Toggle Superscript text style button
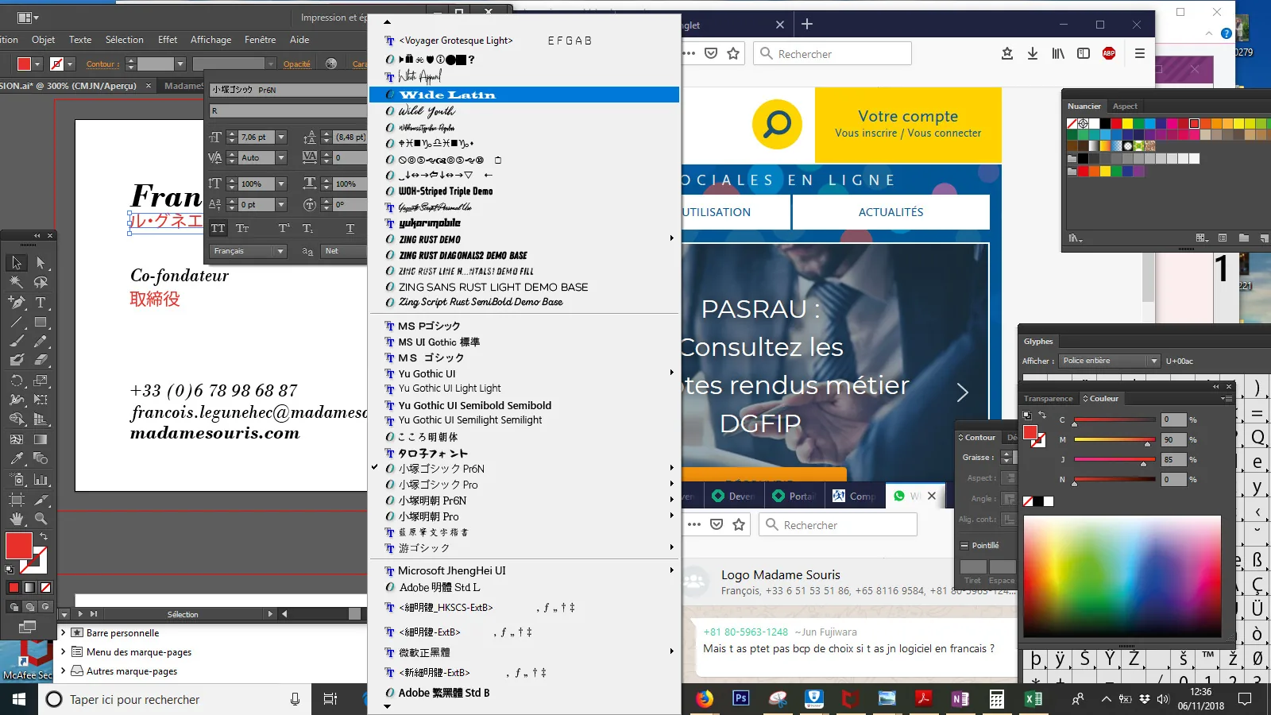Image resolution: width=1271 pixels, height=715 pixels. [x=284, y=228]
